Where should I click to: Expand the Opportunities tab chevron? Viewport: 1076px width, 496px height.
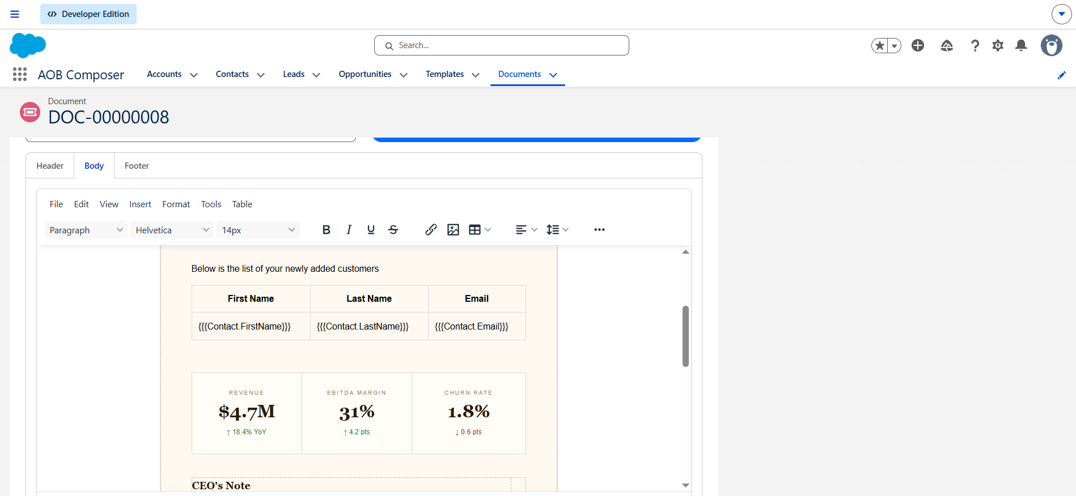click(404, 75)
